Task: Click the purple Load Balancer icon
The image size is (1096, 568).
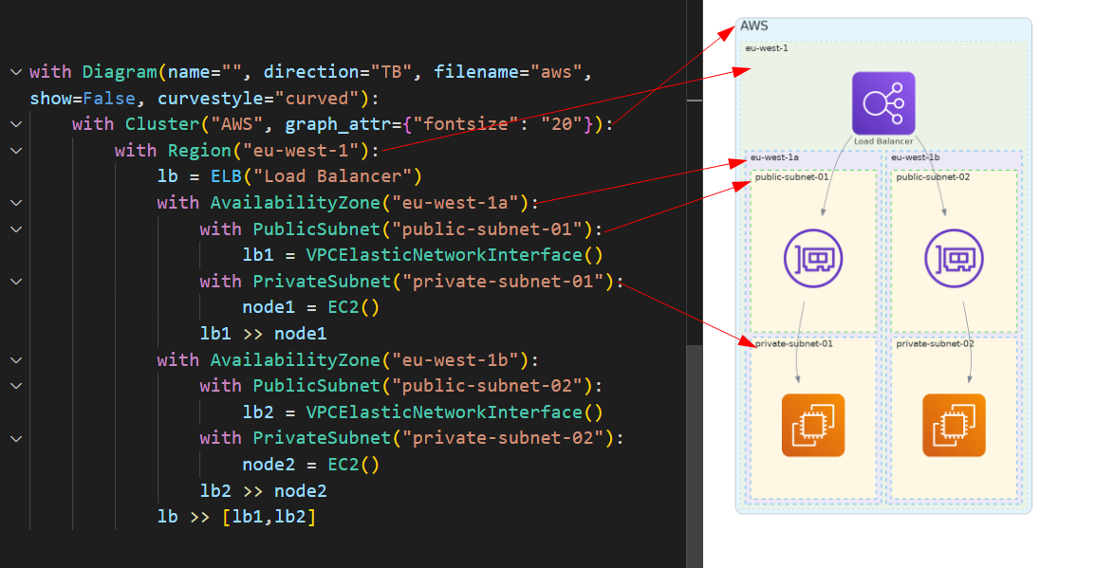Action: 883,103
